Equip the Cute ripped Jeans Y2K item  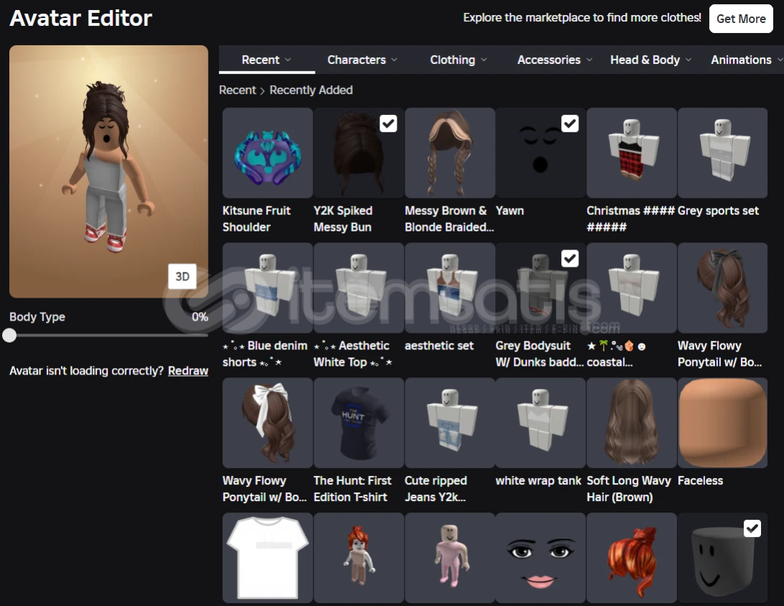pyautogui.click(x=450, y=423)
